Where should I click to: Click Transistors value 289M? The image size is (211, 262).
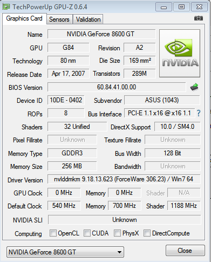139,74
